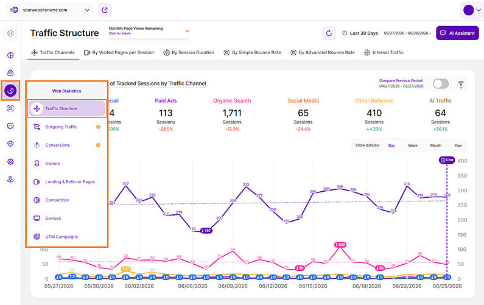Show data by Week
The image size is (484, 305).
[412, 145]
